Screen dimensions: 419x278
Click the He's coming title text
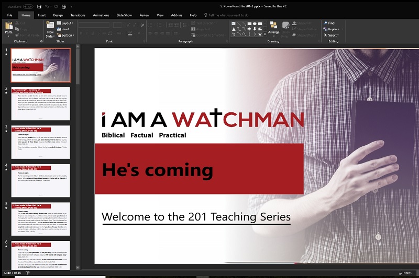(158, 170)
